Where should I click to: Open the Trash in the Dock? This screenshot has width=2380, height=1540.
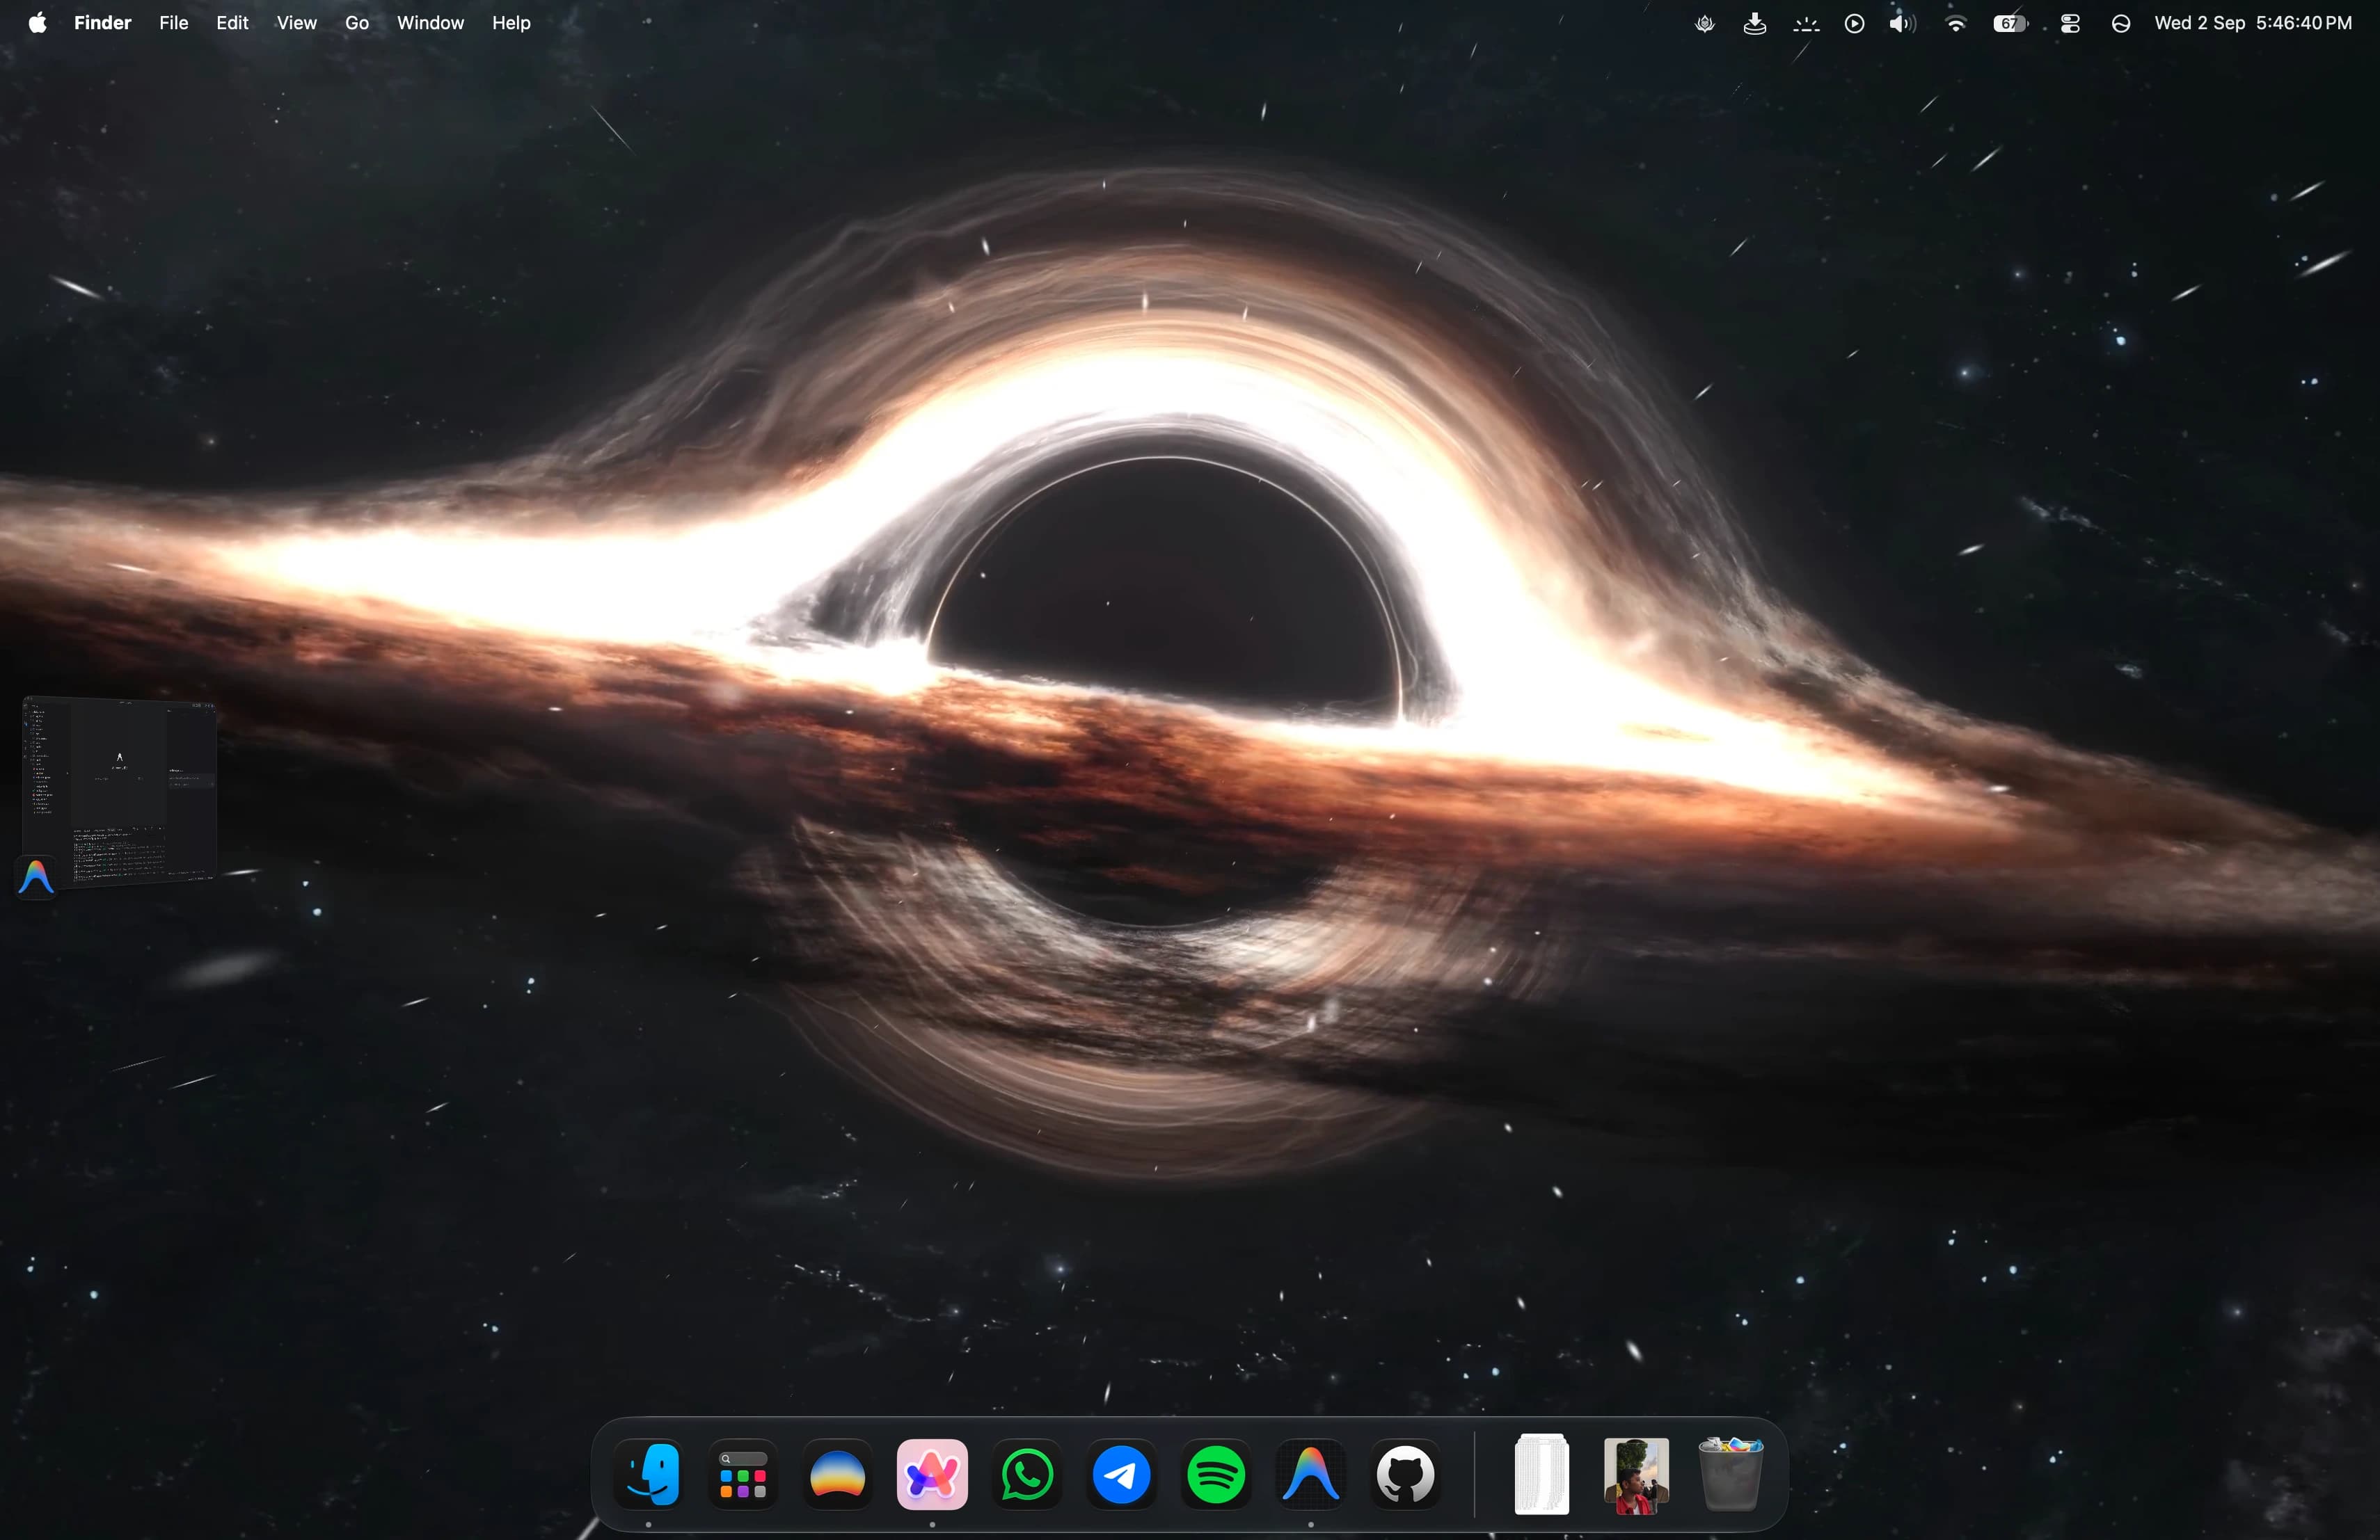(x=1730, y=1474)
